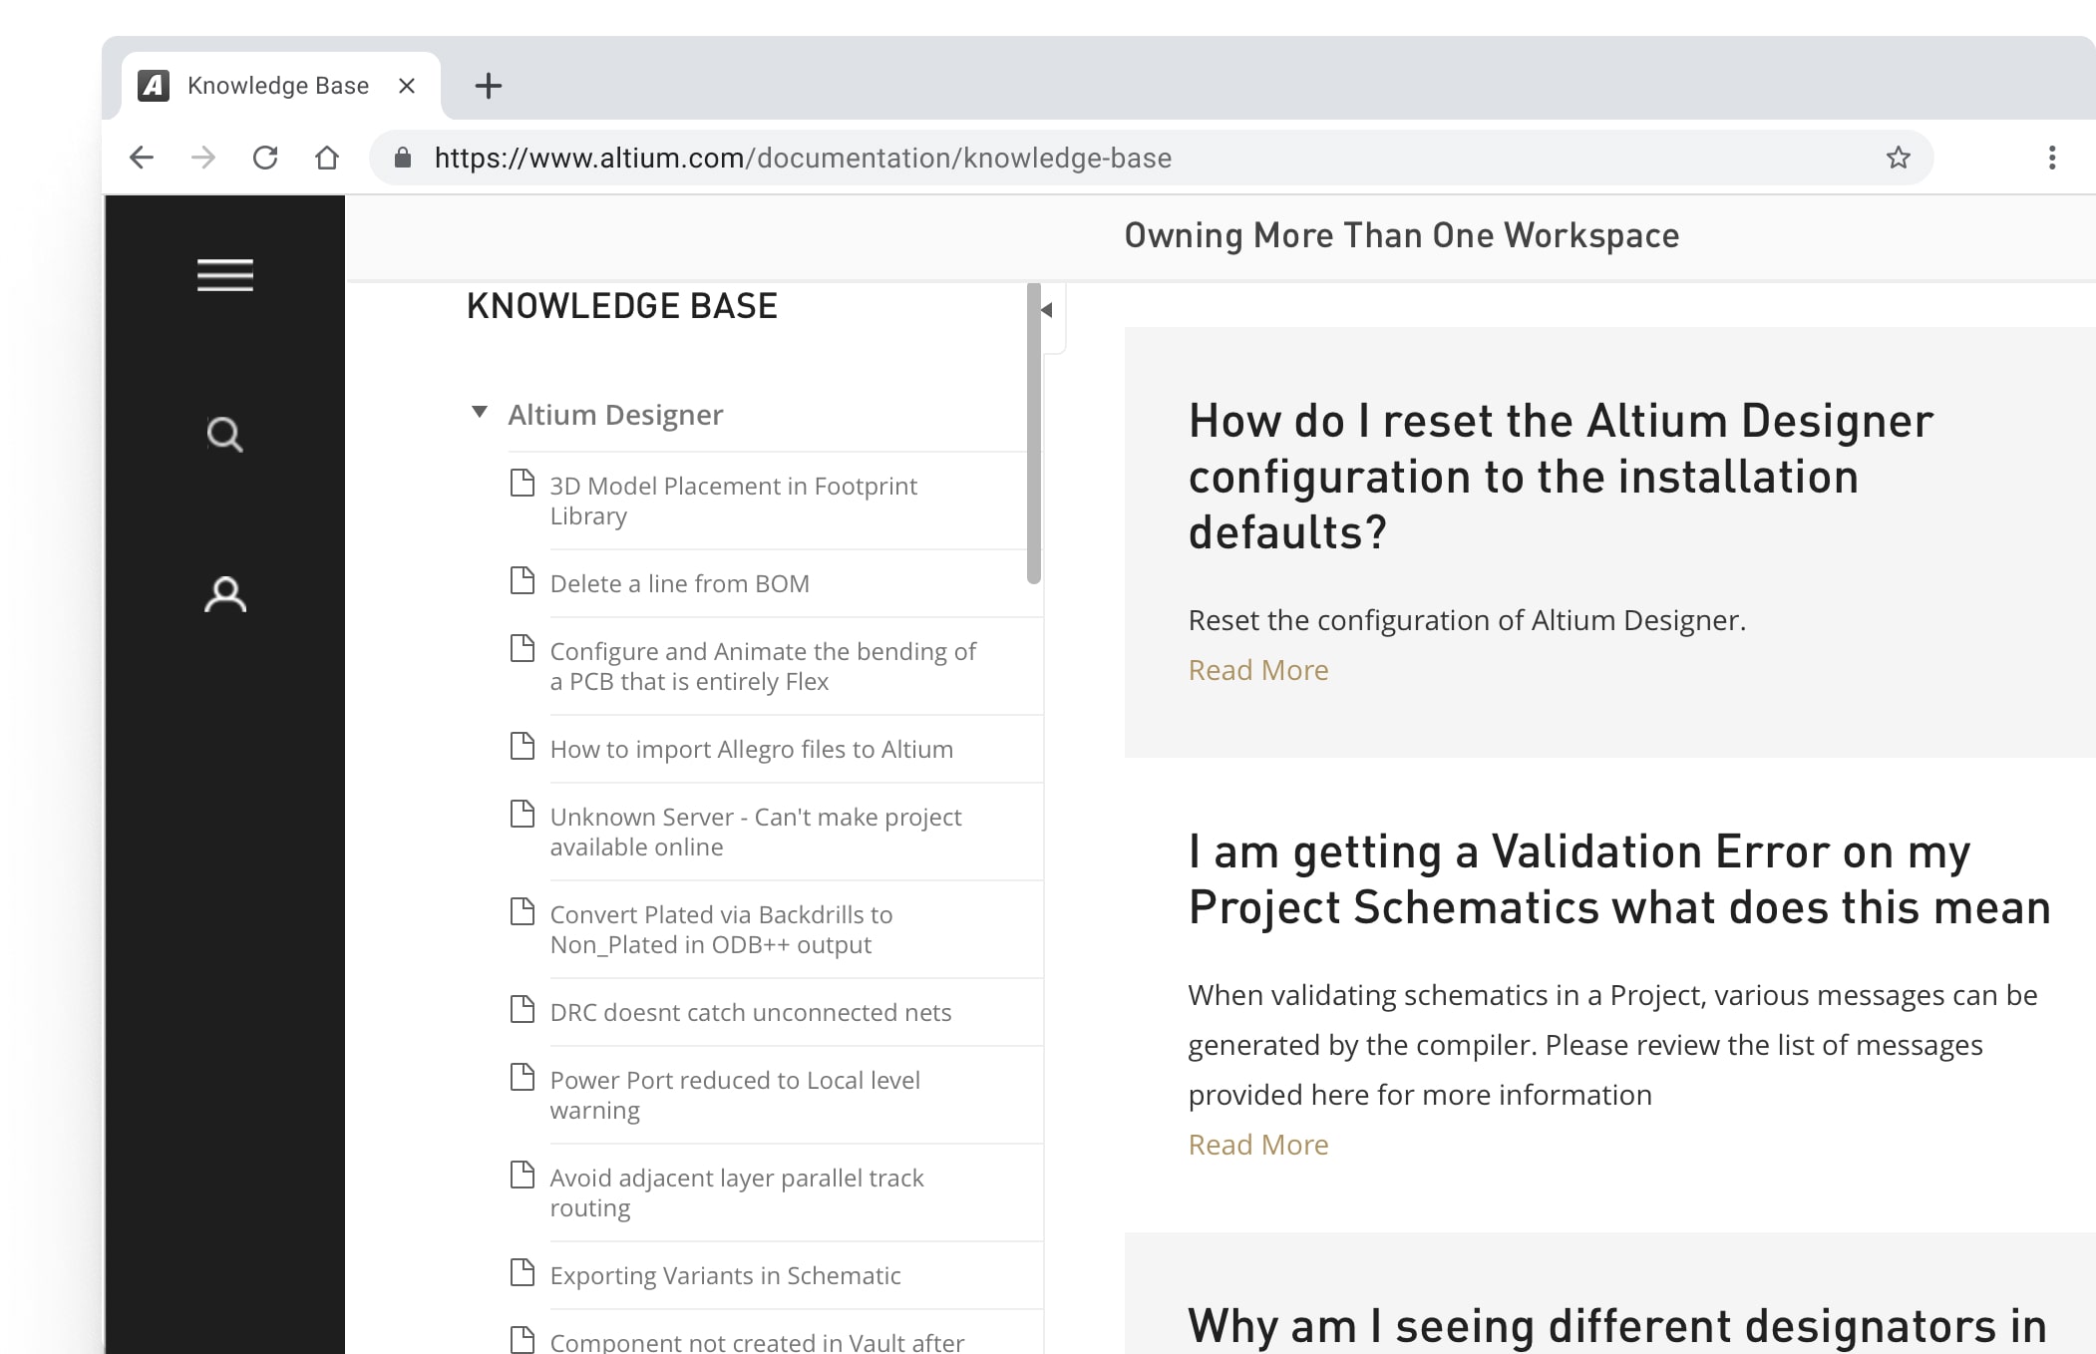
Task: Open DRC doesnt catch unconnected nets
Action: [750, 1012]
